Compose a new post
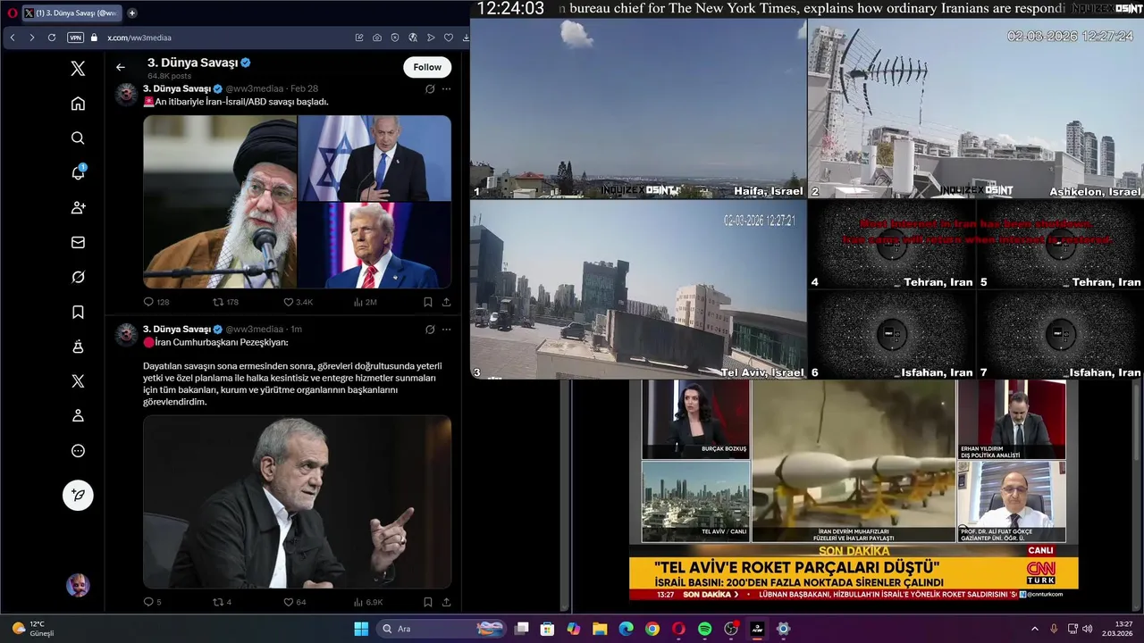1144x643 pixels. tap(78, 495)
